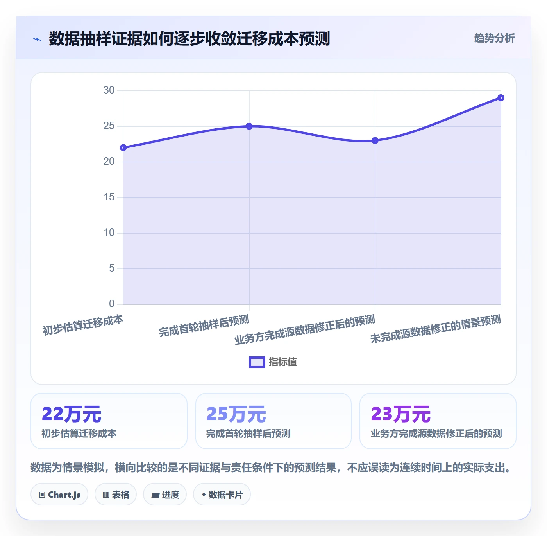Click the y-axis value 25
The image size is (547, 536).
pyautogui.click(x=109, y=126)
